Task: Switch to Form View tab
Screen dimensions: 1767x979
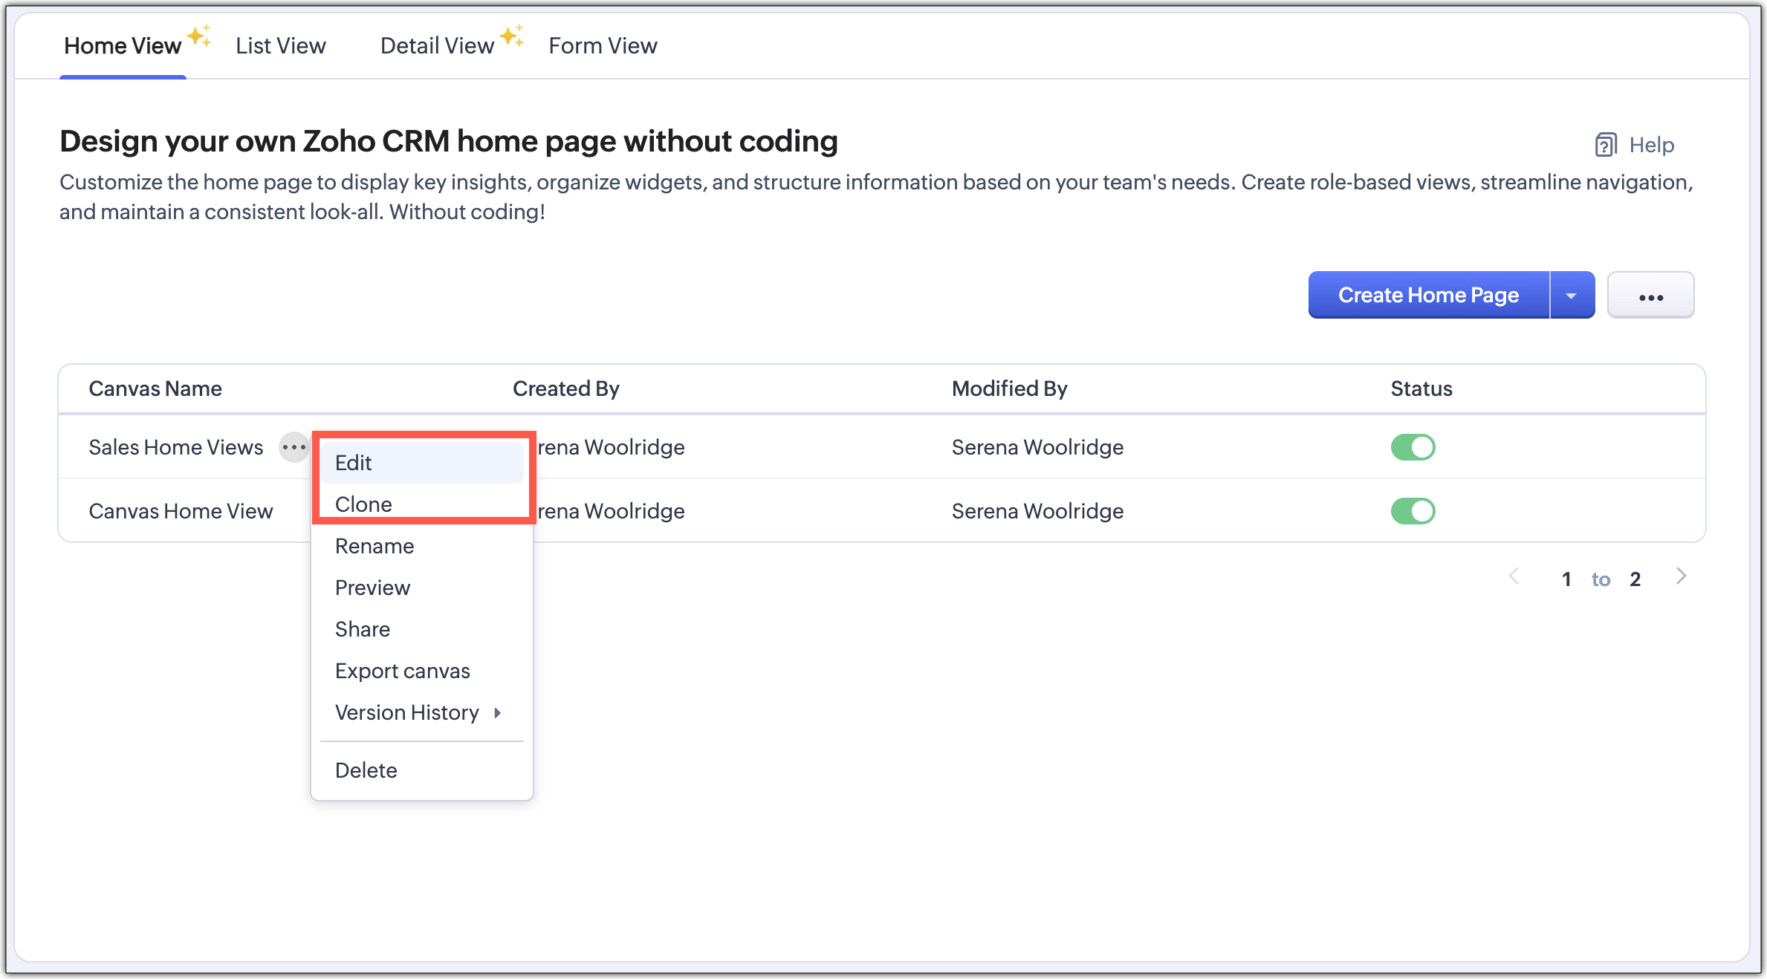Action: click(603, 46)
